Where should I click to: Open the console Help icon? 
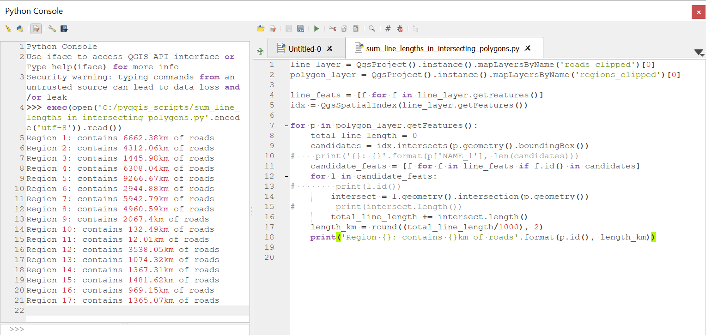[64, 29]
